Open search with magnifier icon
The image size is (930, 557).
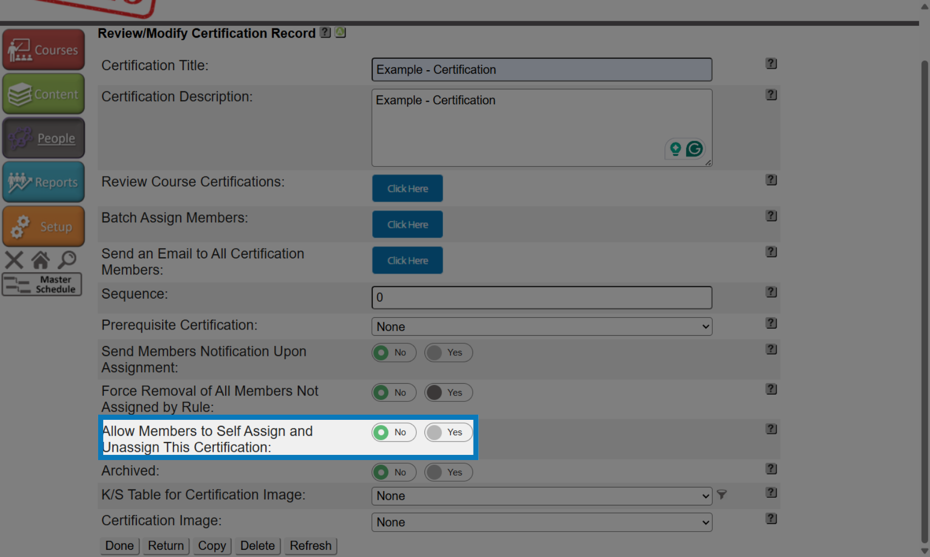coord(67,260)
